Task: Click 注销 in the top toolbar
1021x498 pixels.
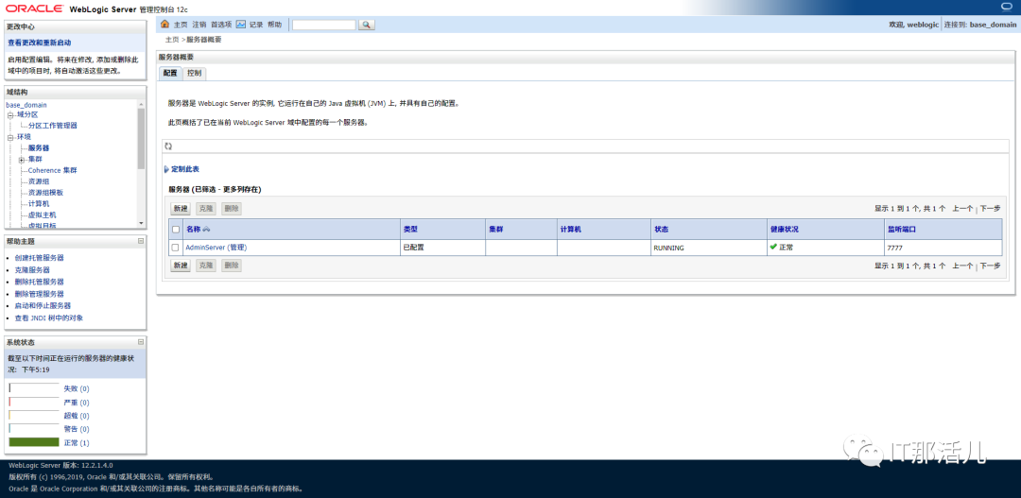Action: tap(199, 25)
